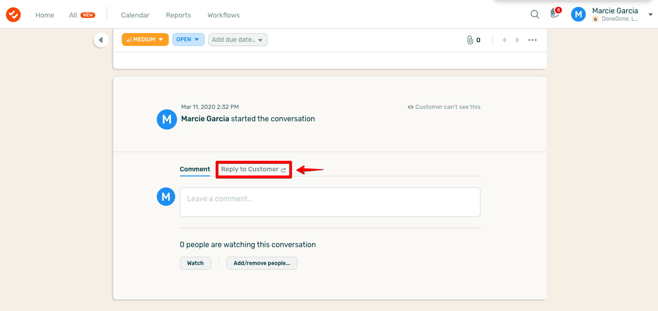Click Add/remove people button
This screenshot has height=311, width=658.
(262, 263)
